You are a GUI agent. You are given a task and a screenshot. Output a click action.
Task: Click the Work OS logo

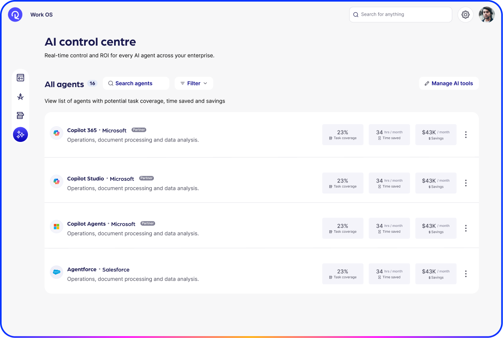pyautogui.click(x=15, y=14)
